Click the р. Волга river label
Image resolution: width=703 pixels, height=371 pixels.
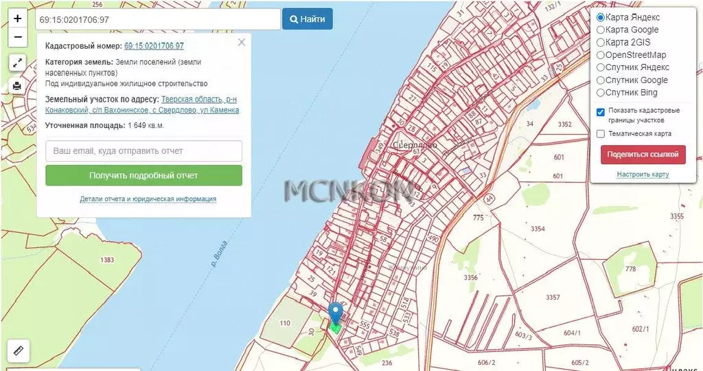pyautogui.click(x=219, y=254)
